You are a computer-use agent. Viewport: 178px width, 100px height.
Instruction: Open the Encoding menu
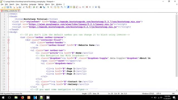pos(24,4)
